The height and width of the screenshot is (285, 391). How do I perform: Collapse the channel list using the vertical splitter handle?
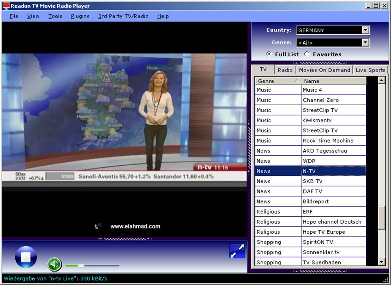click(x=249, y=147)
